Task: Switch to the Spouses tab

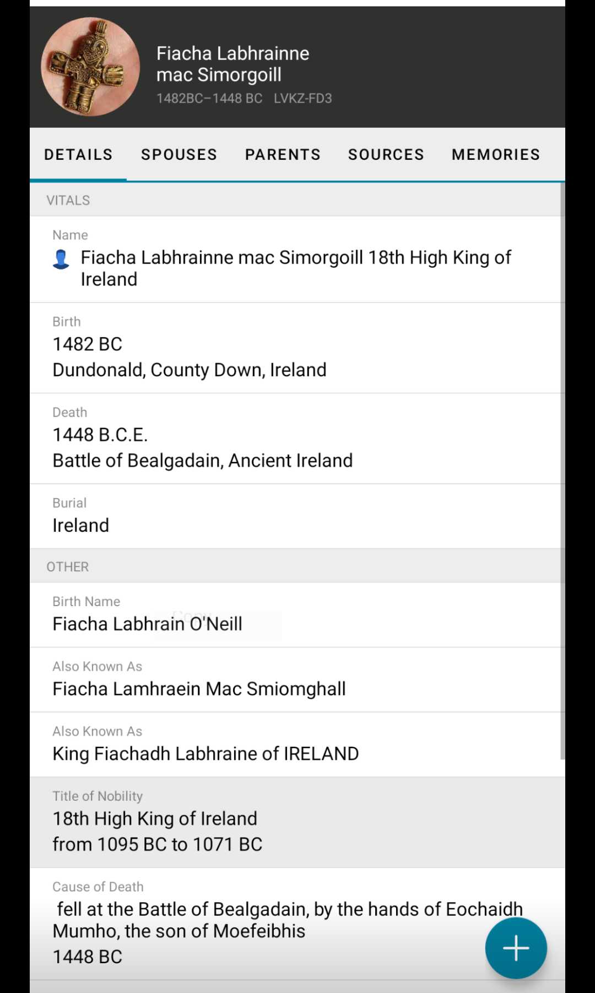Action: point(179,154)
